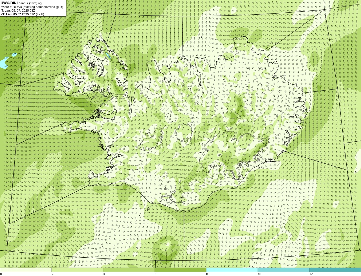The height and width of the screenshot is (276, 361).
Task: Click the light green 2–4 m/s legend swatch
Action: [78, 270]
